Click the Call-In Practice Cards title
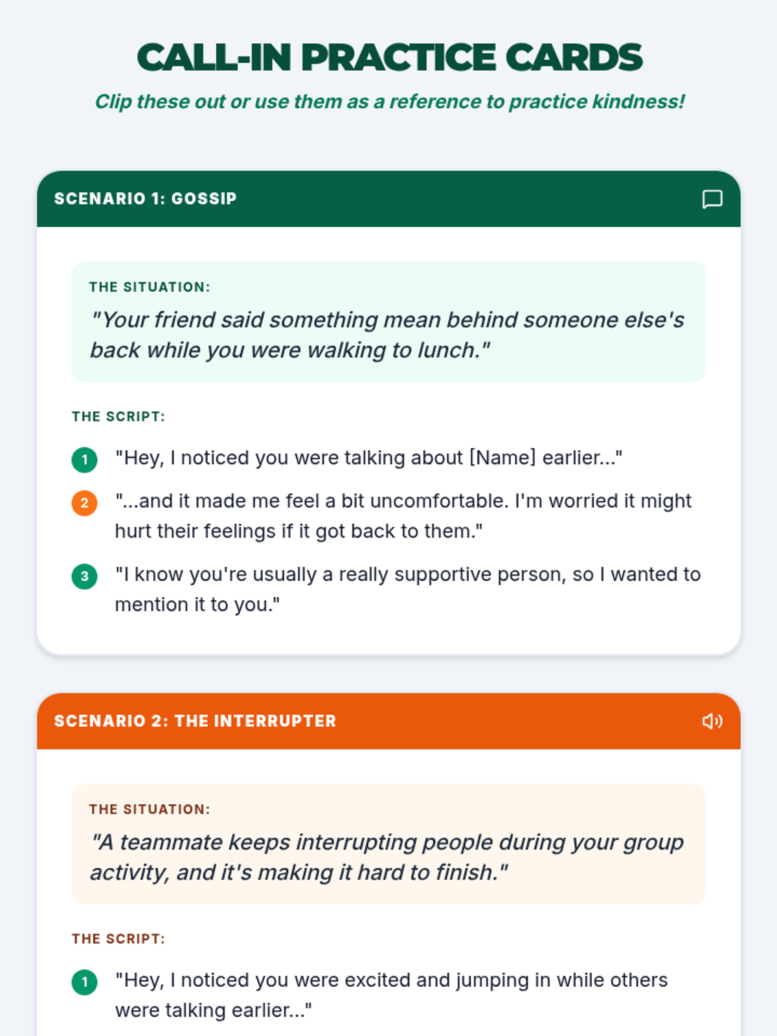 (x=389, y=57)
